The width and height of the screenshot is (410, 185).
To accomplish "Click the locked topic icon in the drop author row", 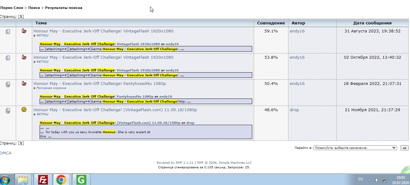I will click(x=8, y=110).
